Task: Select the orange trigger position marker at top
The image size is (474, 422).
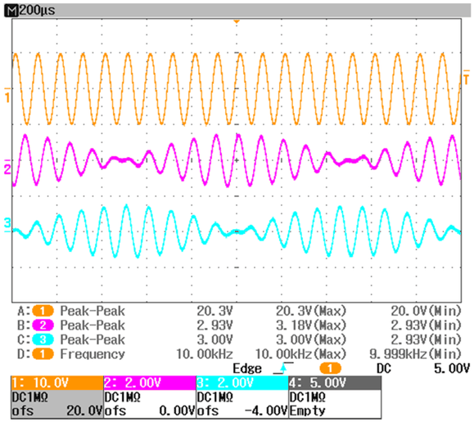Action: [237, 22]
